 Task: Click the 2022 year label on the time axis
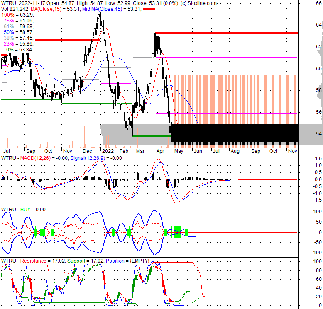click(x=108, y=151)
